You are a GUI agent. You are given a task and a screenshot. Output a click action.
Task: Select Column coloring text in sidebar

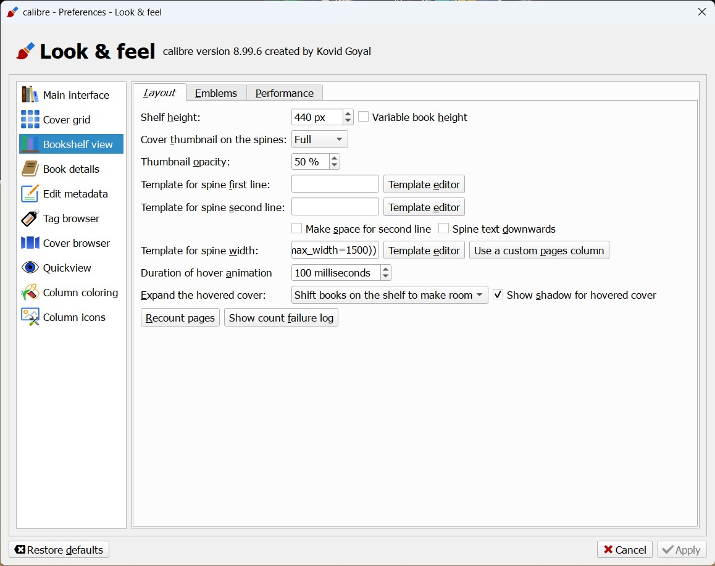coord(80,293)
